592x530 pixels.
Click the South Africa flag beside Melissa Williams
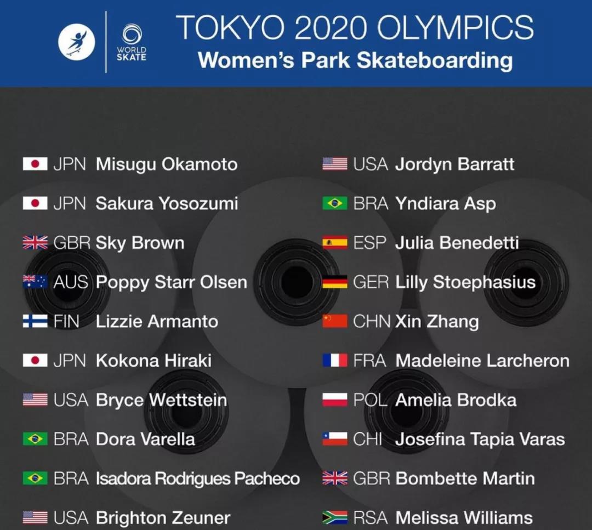[x=335, y=517]
